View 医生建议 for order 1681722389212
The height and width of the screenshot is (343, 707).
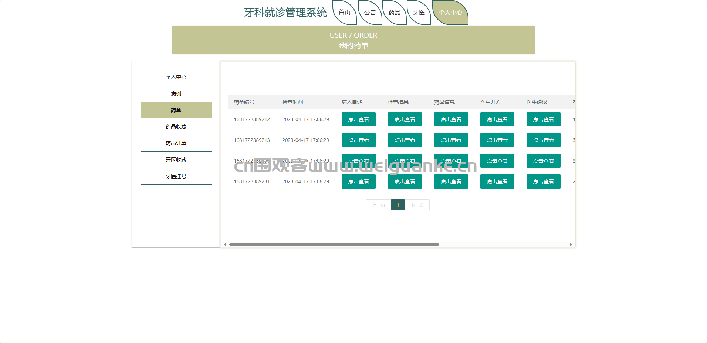(x=544, y=119)
